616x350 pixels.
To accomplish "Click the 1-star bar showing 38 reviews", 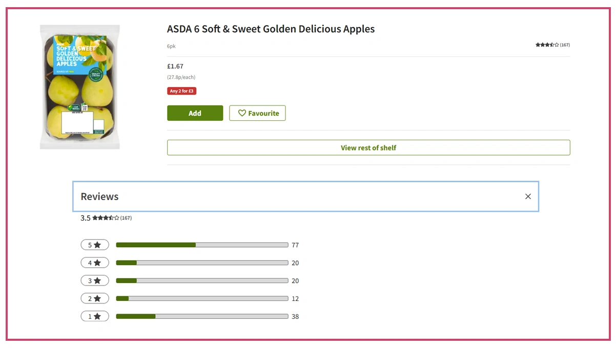I will 202,317.
